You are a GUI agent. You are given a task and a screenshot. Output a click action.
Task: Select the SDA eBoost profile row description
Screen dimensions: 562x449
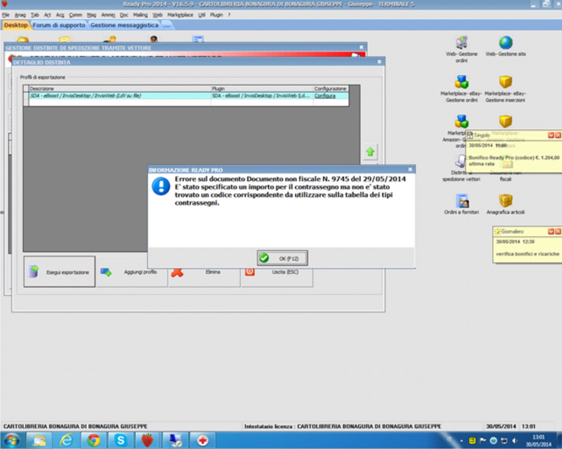click(x=120, y=96)
